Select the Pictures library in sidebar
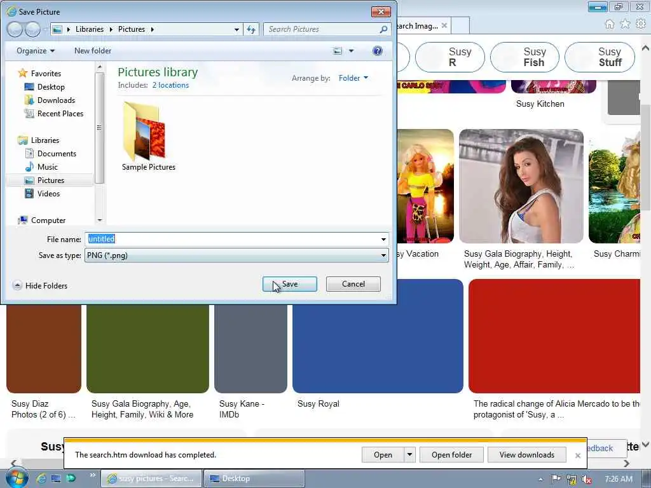 click(51, 180)
